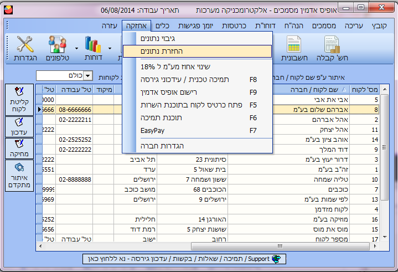Image resolution: width=398 pixels, height=272 pixels.
Task: Close the open אחזקה menu
Action: click(136, 25)
